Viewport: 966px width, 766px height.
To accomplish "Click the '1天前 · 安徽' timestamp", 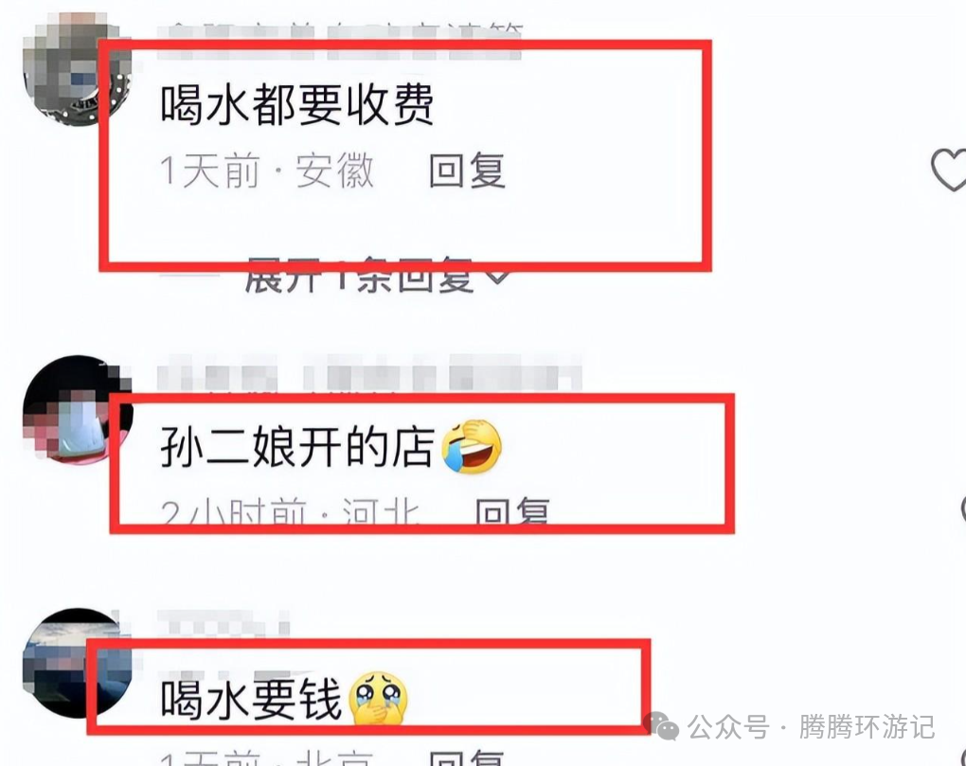I will tap(267, 170).
